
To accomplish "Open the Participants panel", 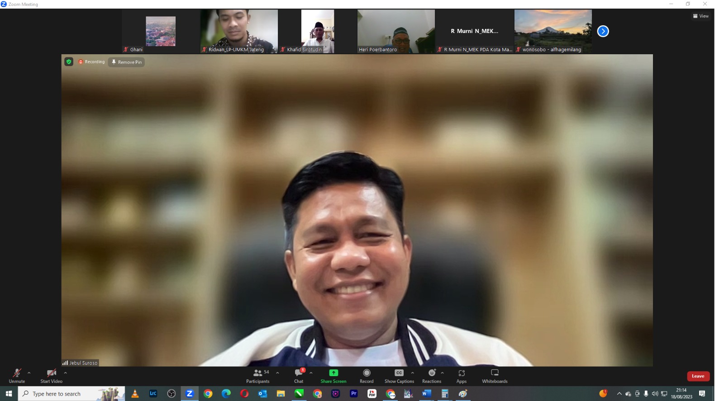I will (x=257, y=375).
